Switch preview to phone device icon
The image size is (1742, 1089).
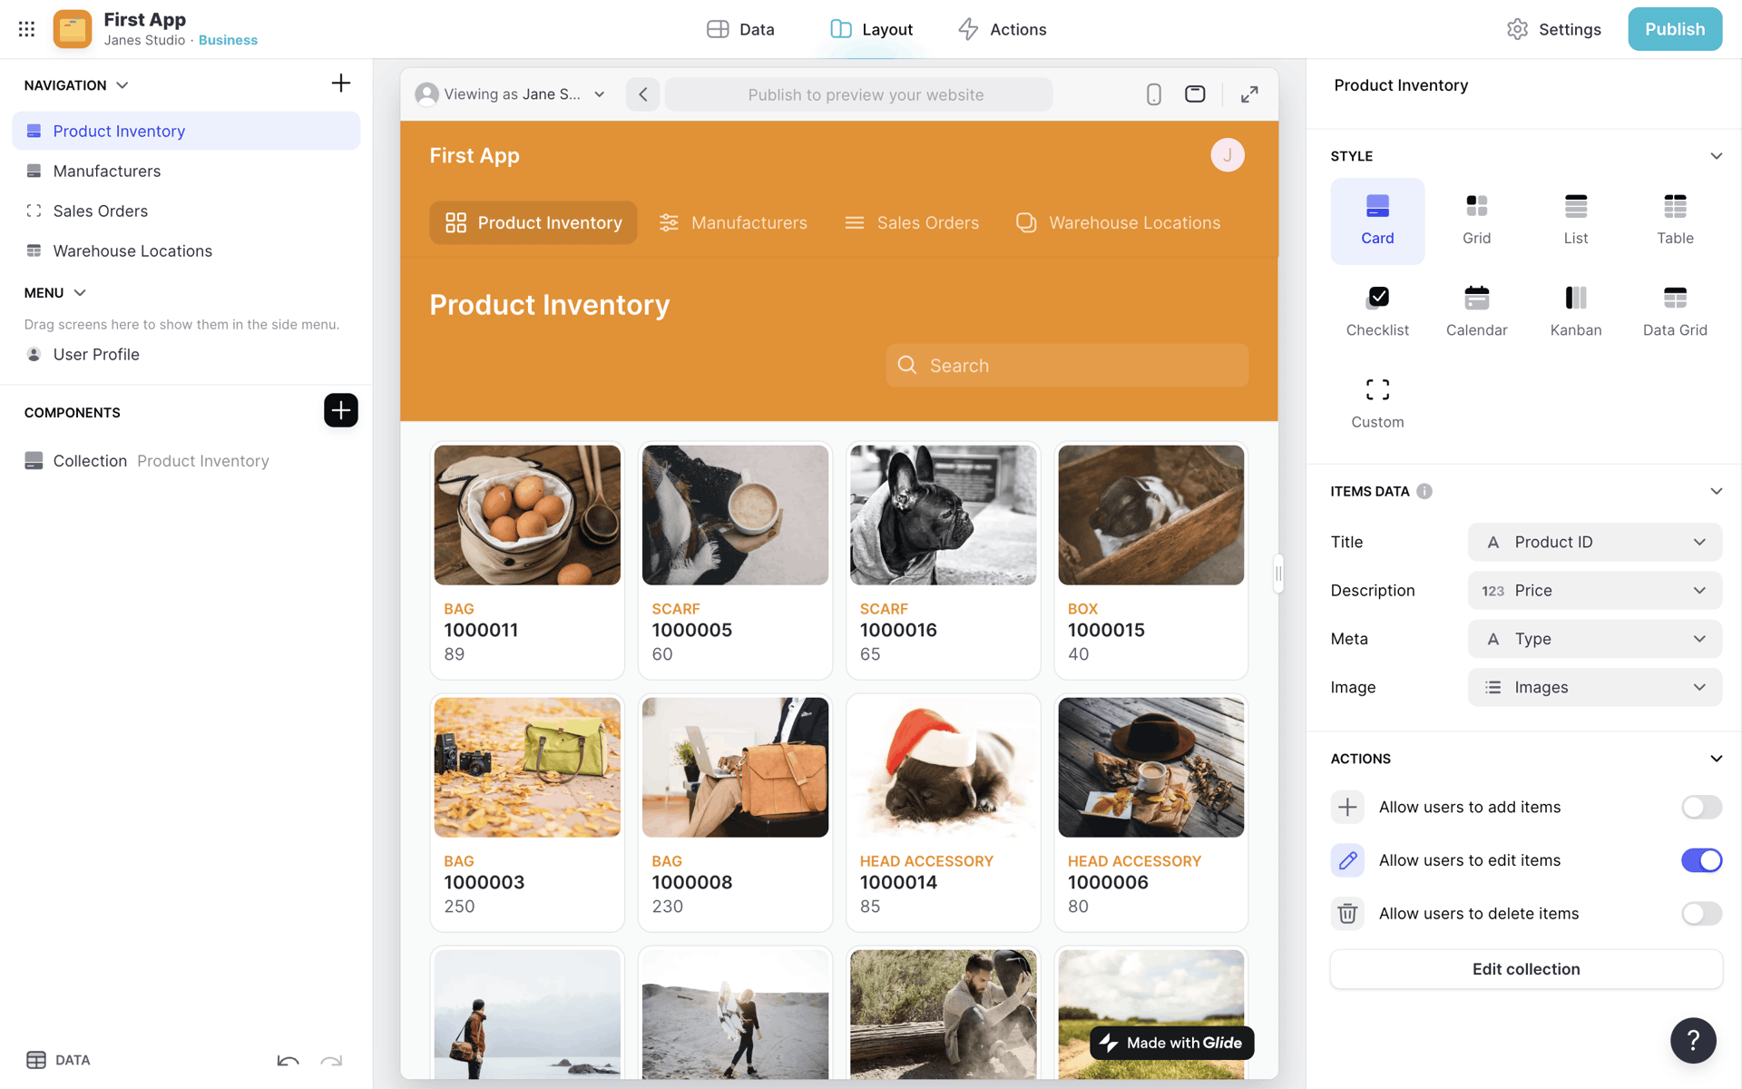click(1153, 94)
